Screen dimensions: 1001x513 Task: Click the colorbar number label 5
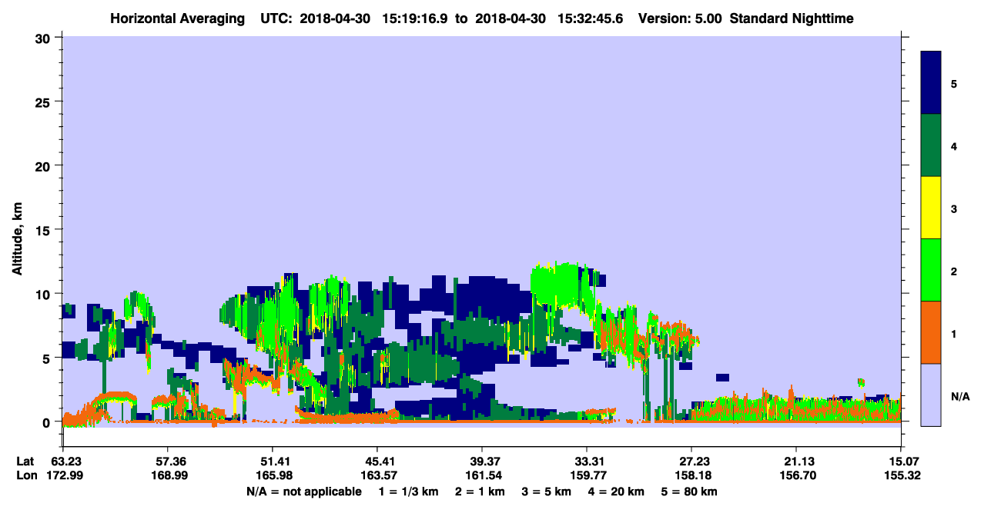[954, 83]
